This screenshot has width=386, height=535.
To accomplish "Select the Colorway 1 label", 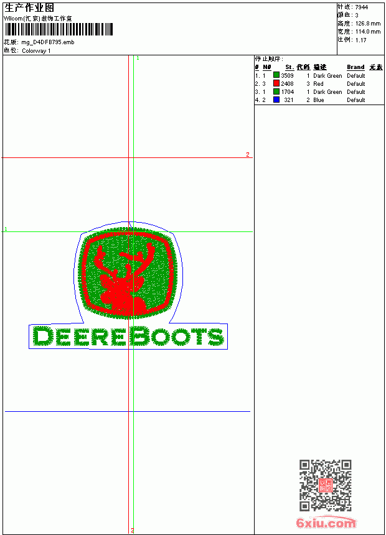I will tap(36, 51).
